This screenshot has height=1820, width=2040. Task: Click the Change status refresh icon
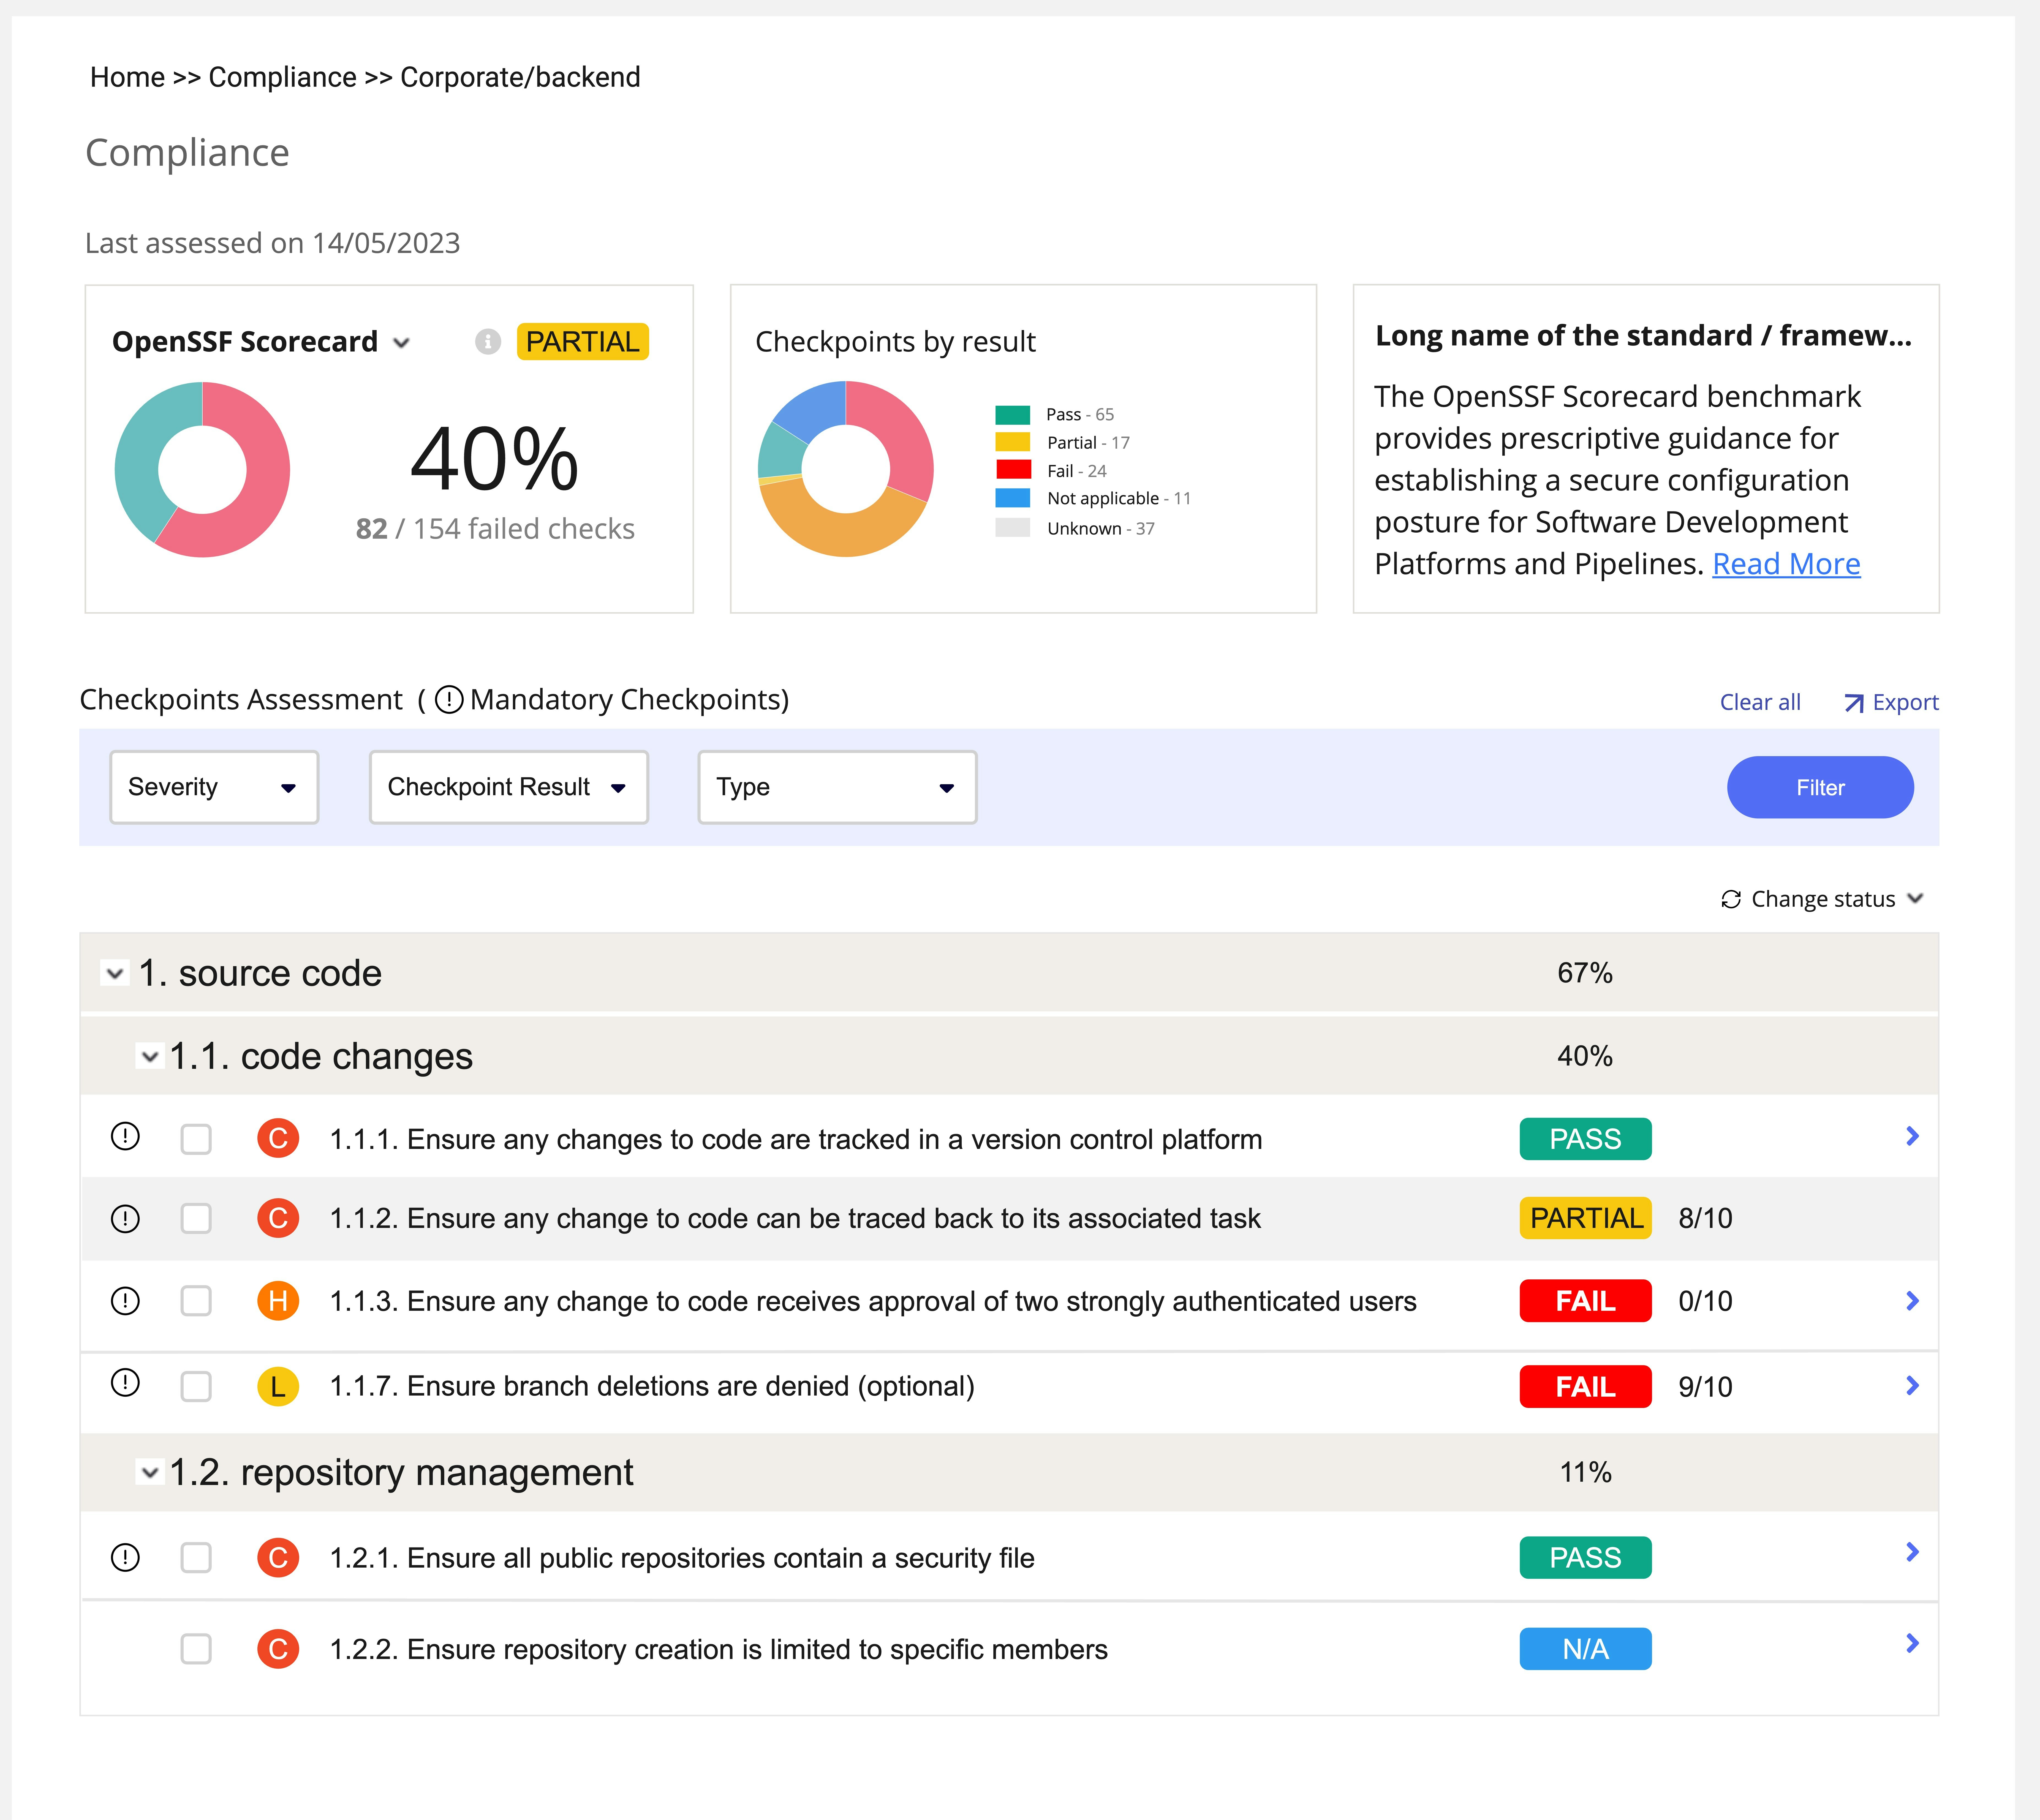point(1731,899)
